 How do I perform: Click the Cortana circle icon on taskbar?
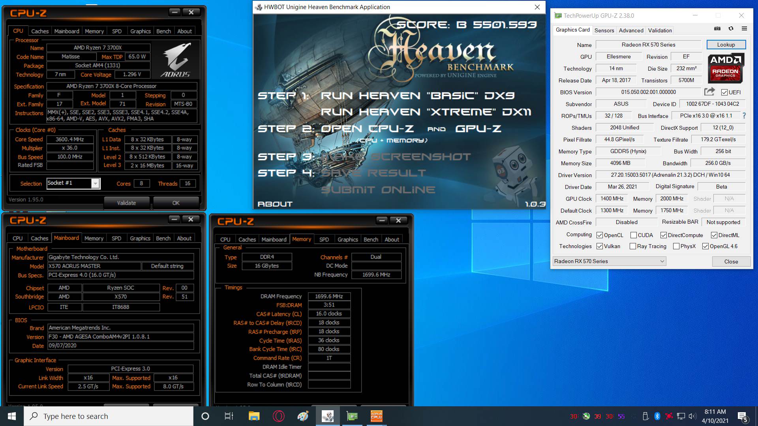click(205, 416)
